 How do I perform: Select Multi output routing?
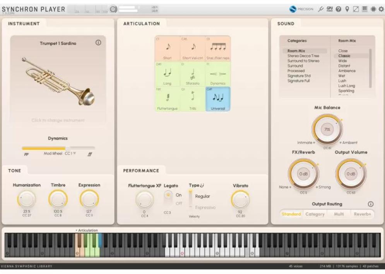(x=339, y=214)
